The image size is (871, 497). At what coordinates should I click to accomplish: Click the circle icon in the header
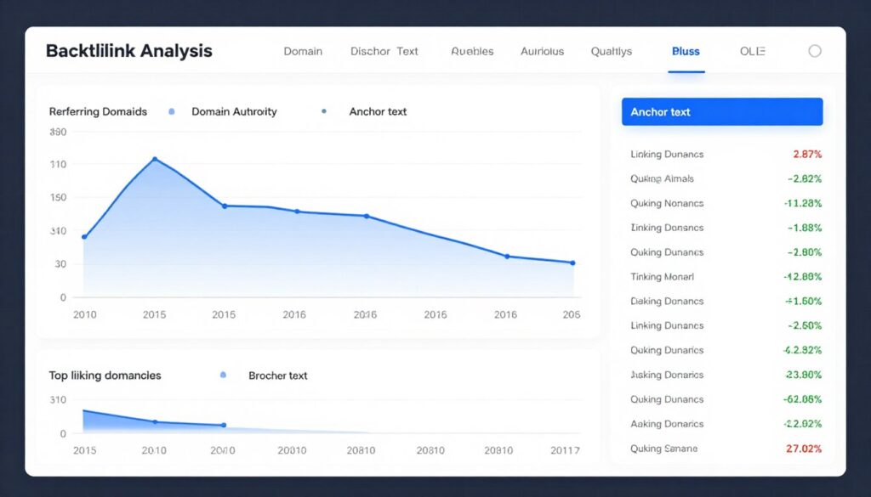(814, 51)
